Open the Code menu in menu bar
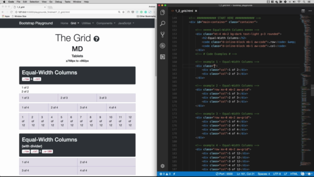Viewport: 314px width, 177px height. [x=11, y=1]
